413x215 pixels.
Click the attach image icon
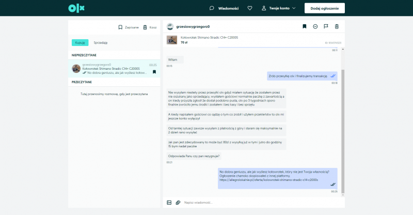coord(169,202)
